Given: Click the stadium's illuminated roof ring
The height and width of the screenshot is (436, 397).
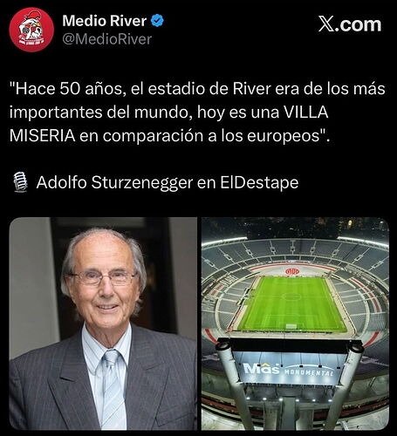Looking at the screenshot, I should [295, 238].
